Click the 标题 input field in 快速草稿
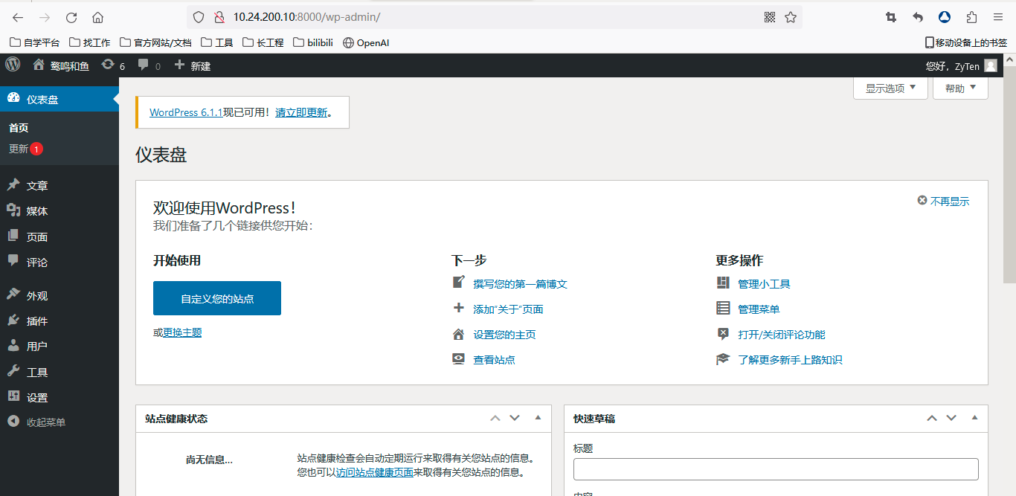Screen dimensions: 1016x496 (776, 469)
